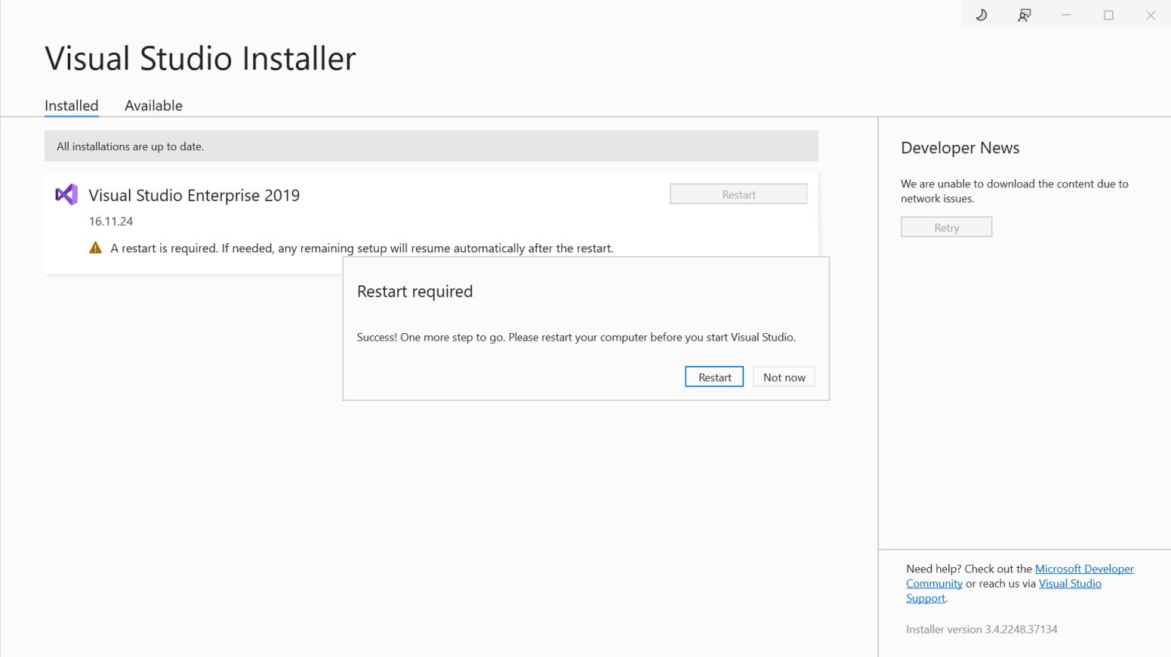The width and height of the screenshot is (1171, 657).
Task: Click the installer version 3.4.2248.37134 text
Action: (x=982, y=629)
